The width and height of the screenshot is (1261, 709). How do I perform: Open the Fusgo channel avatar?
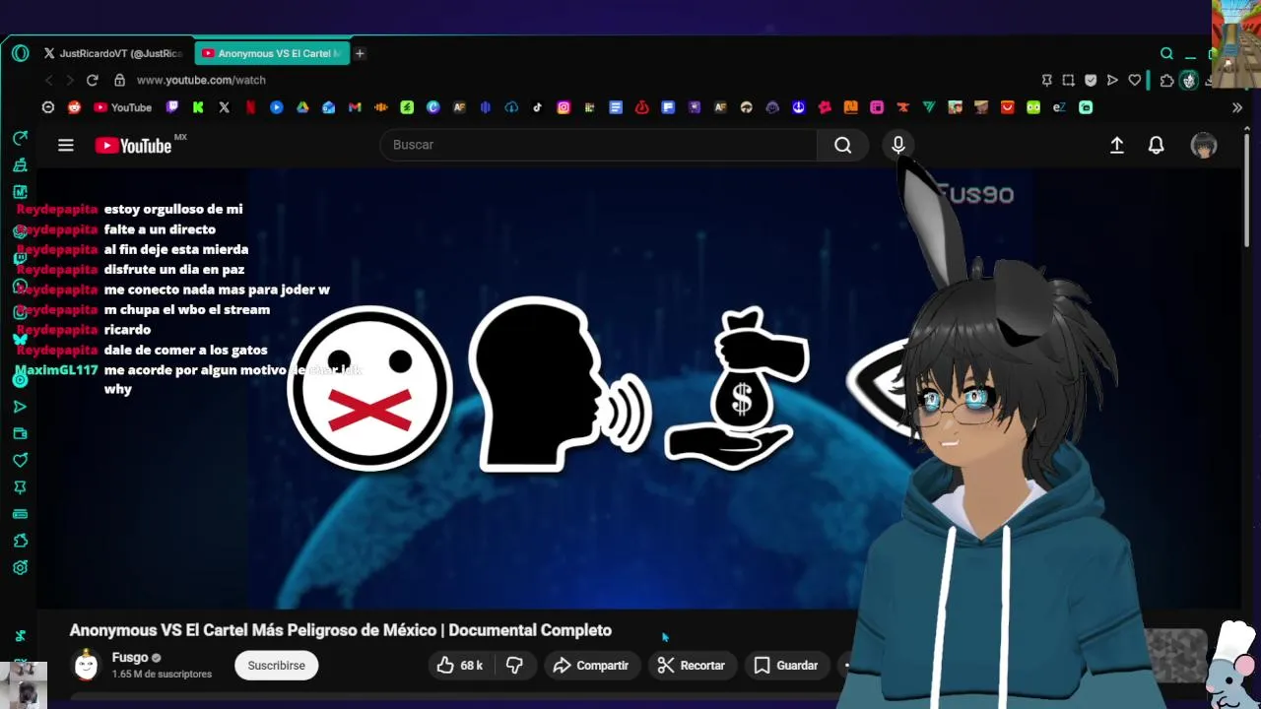click(x=87, y=666)
